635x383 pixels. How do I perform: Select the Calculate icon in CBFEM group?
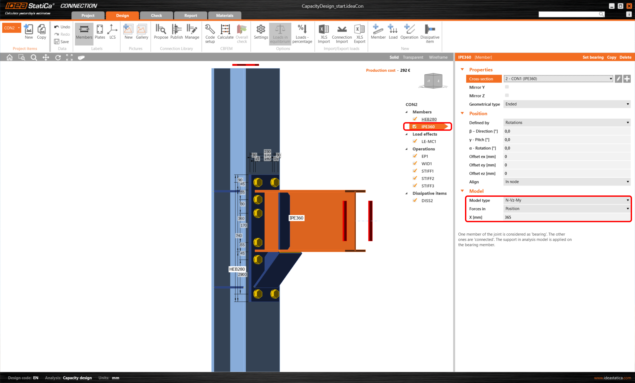[x=225, y=33]
